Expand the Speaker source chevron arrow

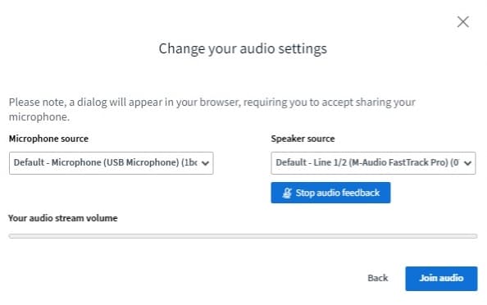tap(467, 163)
